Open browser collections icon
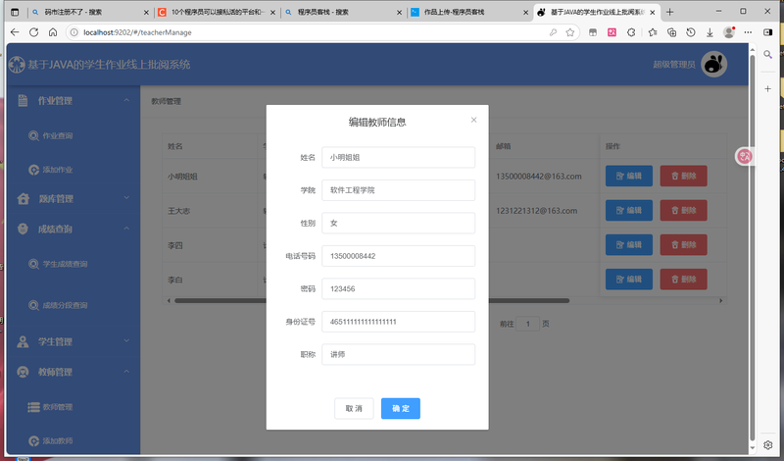This screenshot has height=461, width=784. tap(671, 32)
